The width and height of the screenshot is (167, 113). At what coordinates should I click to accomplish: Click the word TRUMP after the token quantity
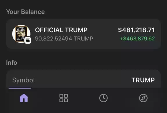[83, 39]
